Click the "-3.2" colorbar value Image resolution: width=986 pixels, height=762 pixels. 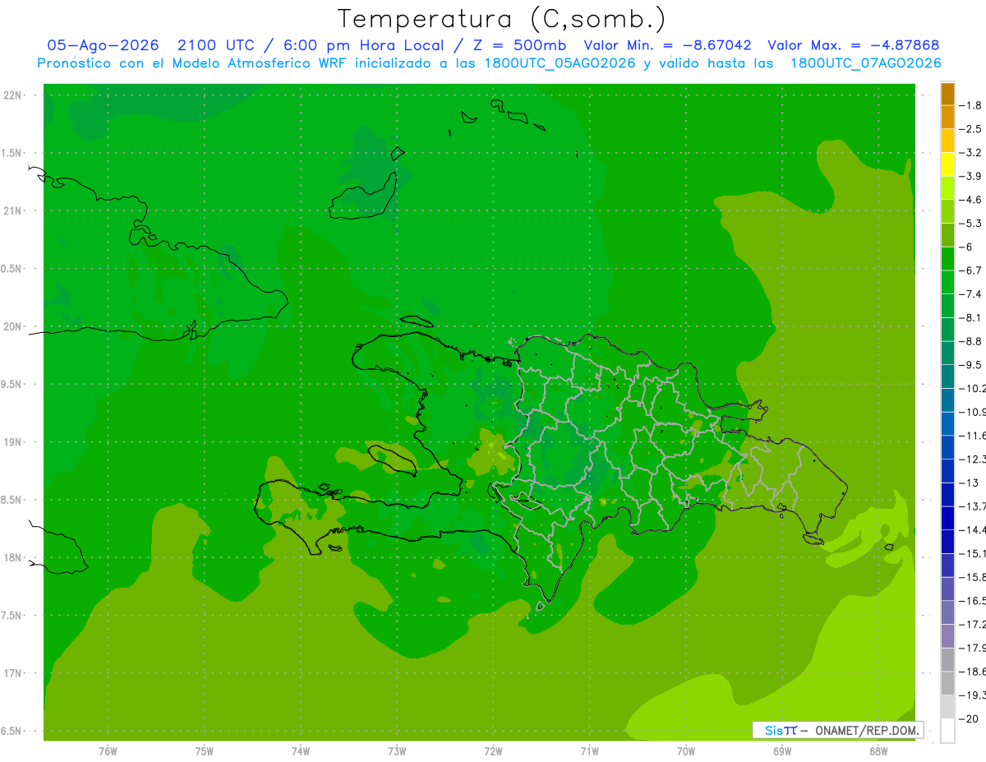point(971,153)
